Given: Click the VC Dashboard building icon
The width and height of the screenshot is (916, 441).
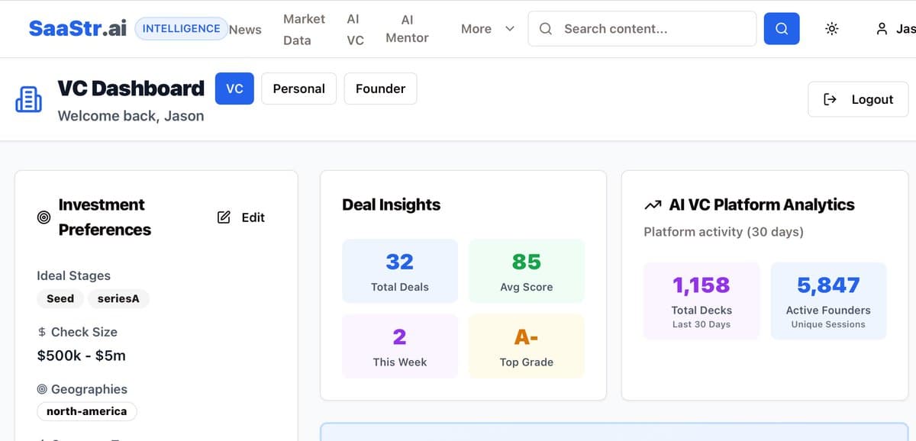Looking at the screenshot, I should (29, 100).
